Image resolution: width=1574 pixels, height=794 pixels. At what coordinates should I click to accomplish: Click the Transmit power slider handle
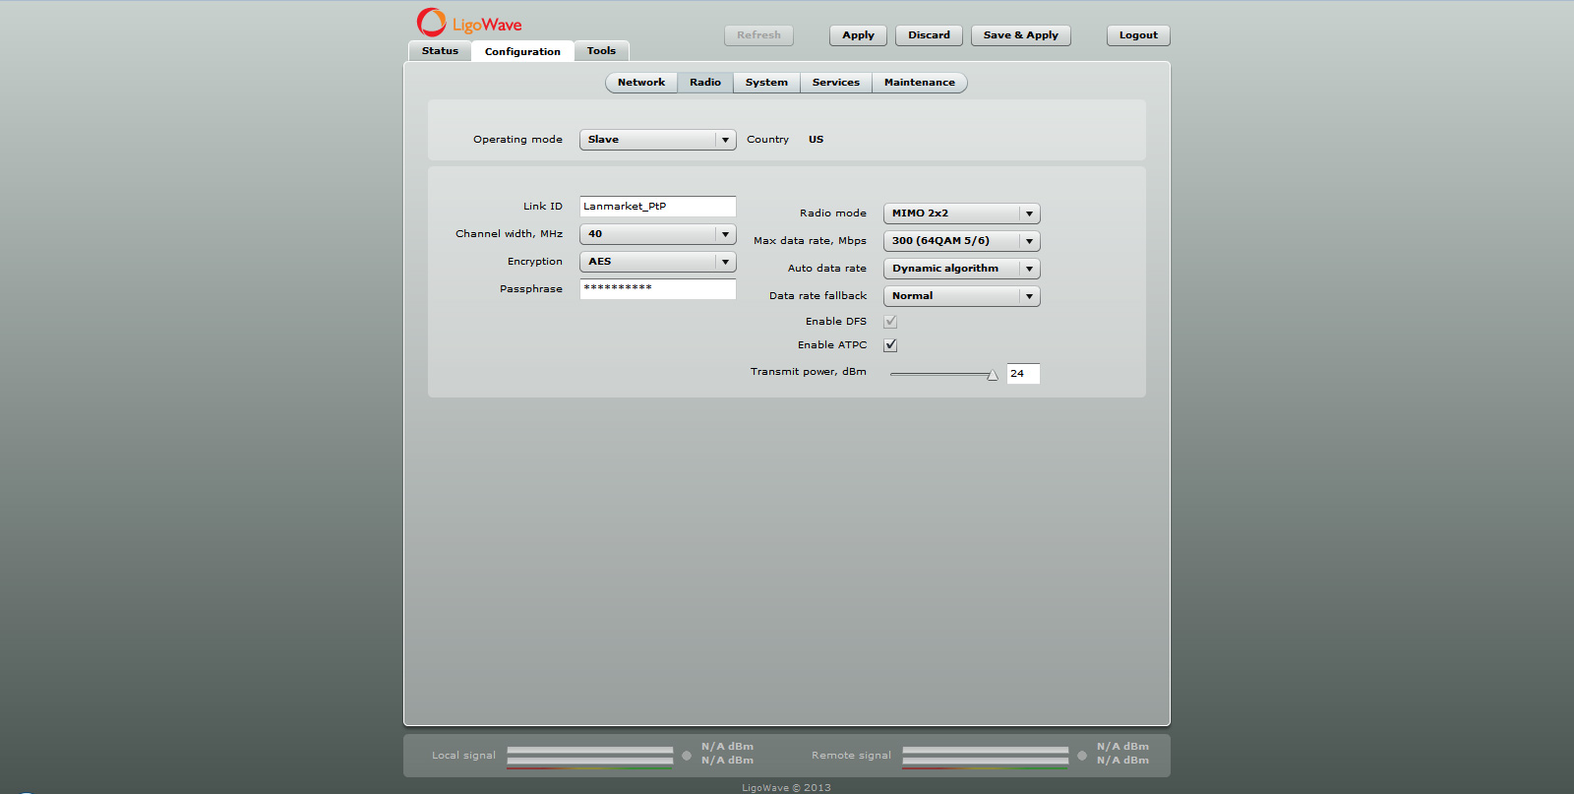click(x=993, y=374)
